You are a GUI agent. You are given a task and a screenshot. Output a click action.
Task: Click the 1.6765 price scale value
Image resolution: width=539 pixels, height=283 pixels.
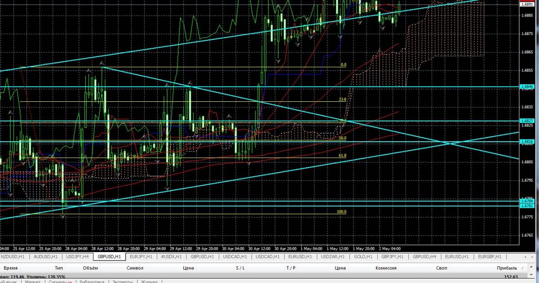pyautogui.click(x=527, y=235)
